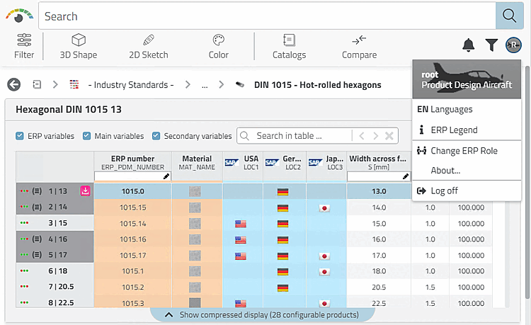
Task: Expand the compressed display bar
Action: tap(261, 314)
